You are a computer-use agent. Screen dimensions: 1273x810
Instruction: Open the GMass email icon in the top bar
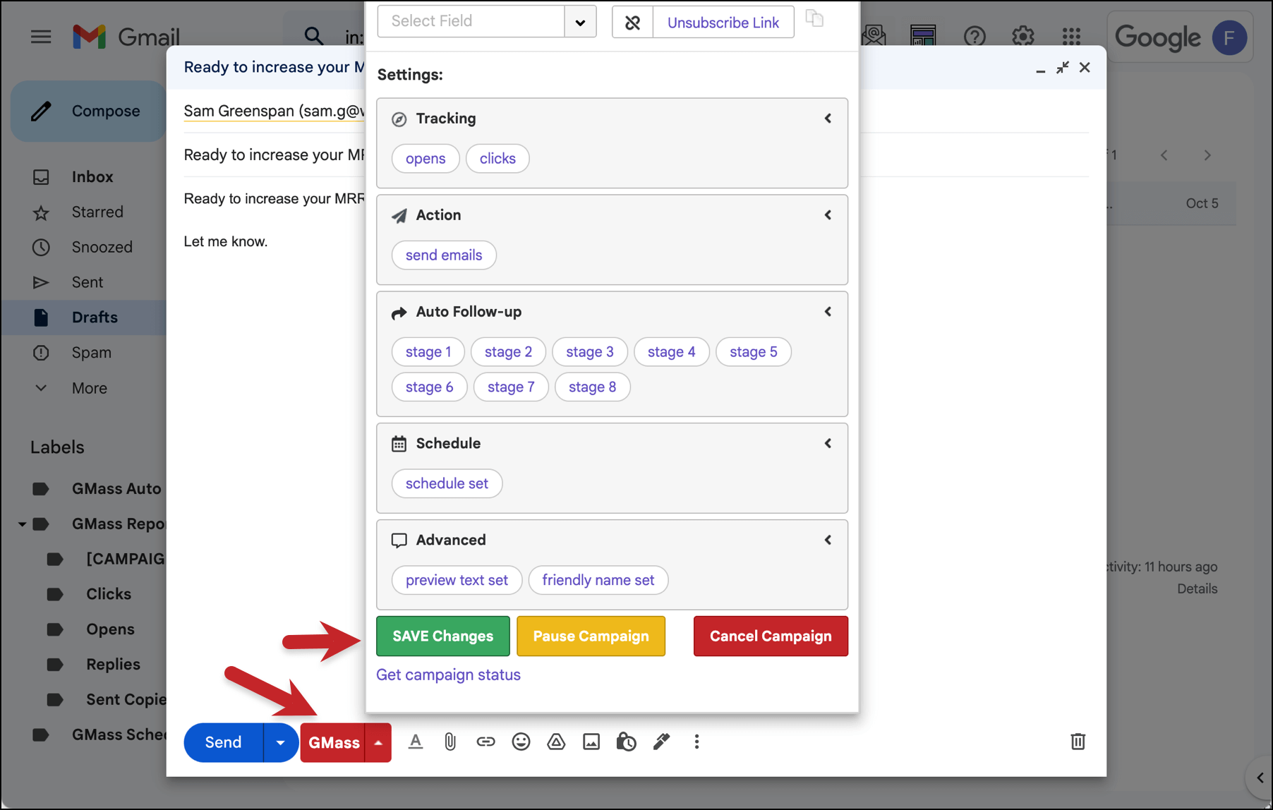pos(874,35)
